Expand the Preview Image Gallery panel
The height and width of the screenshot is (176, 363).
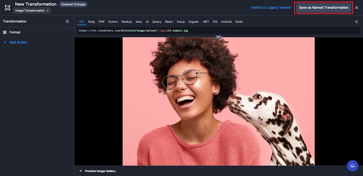(97, 171)
